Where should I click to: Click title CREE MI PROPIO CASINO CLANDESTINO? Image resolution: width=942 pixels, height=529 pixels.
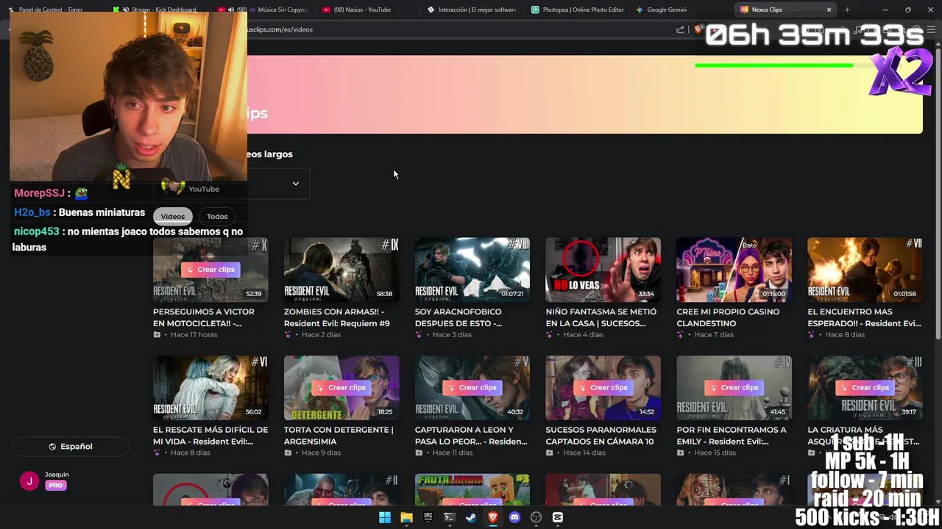728,317
